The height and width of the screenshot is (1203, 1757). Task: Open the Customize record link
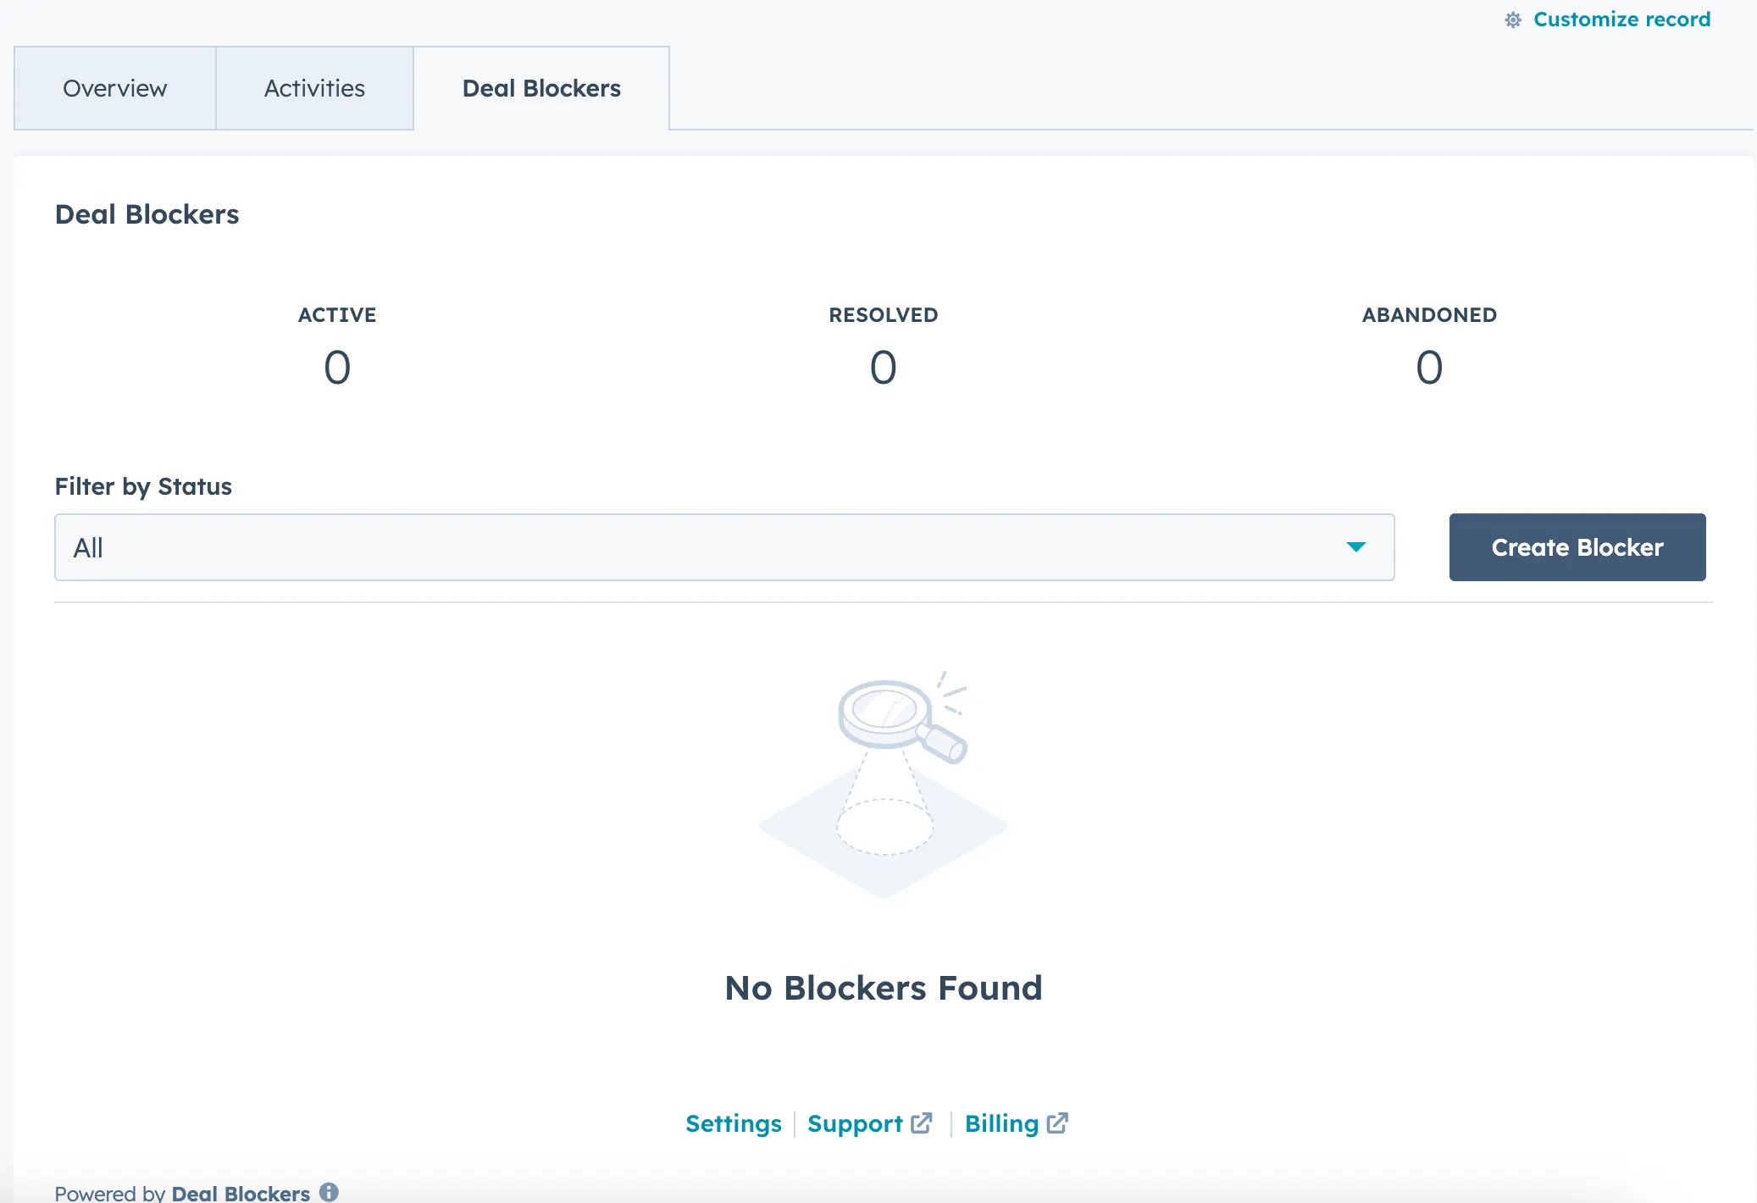click(x=1621, y=19)
